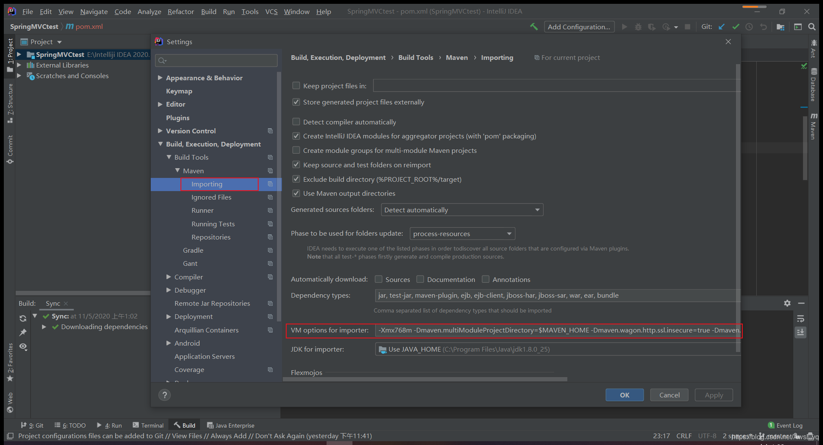Viewport: 823px width, 445px height.
Task: Expand the Compiler settings node
Action: (x=169, y=276)
